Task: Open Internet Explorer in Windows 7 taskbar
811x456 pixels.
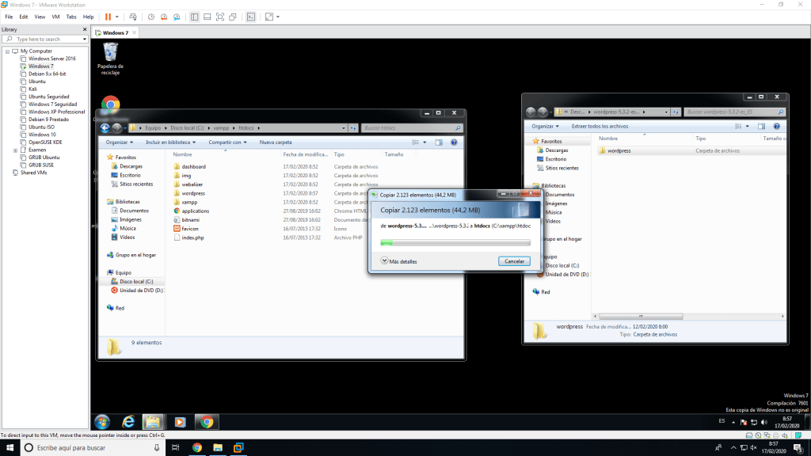Action: [x=128, y=422]
